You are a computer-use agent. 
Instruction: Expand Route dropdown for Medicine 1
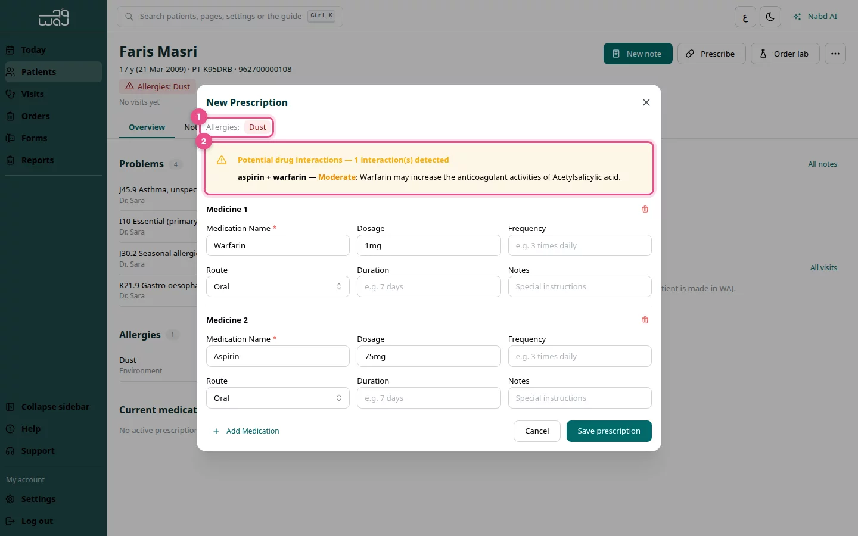click(x=278, y=286)
